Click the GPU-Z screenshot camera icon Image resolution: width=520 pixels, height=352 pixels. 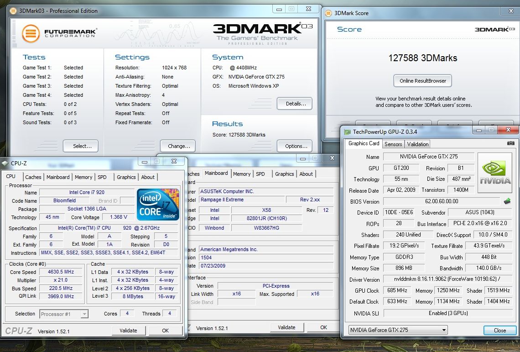tap(511, 143)
